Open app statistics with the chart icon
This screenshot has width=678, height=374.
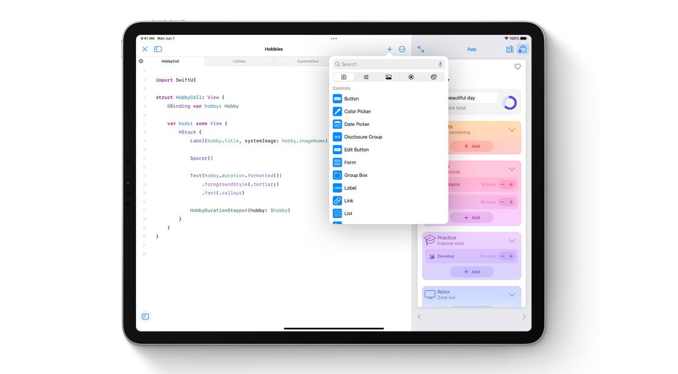click(x=509, y=49)
